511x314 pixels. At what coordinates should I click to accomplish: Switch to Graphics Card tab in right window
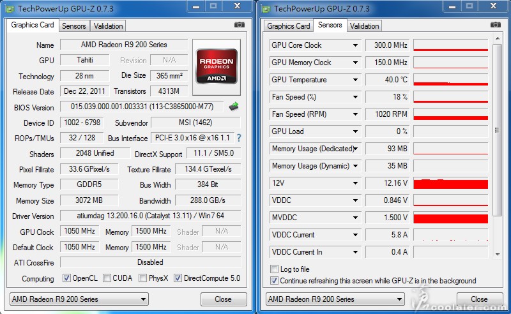289,26
